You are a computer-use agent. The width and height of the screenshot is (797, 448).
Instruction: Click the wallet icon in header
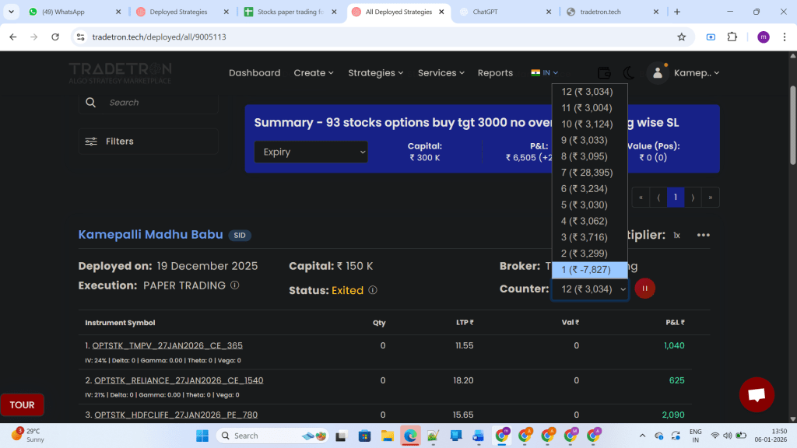[x=603, y=72]
